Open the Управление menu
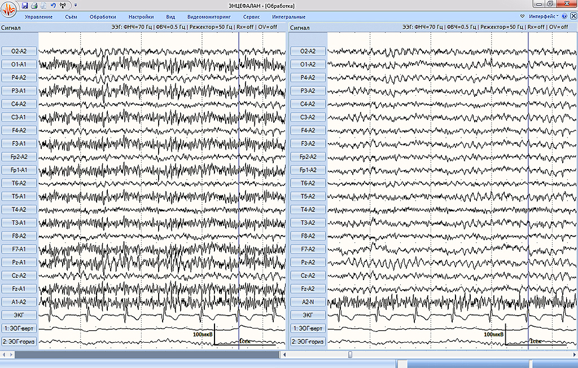This screenshot has width=578, height=368. pyautogui.click(x=38, y=16)
